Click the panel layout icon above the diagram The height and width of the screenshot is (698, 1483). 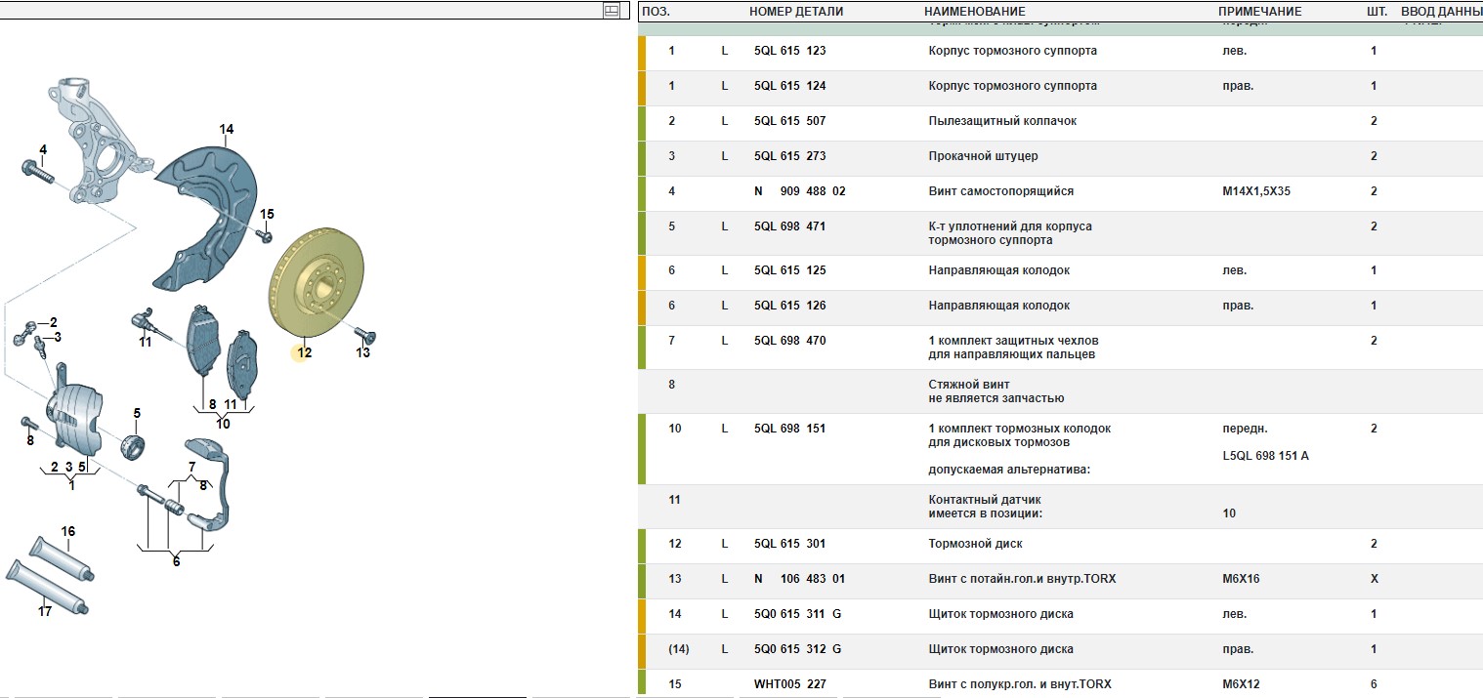point(612,11)
